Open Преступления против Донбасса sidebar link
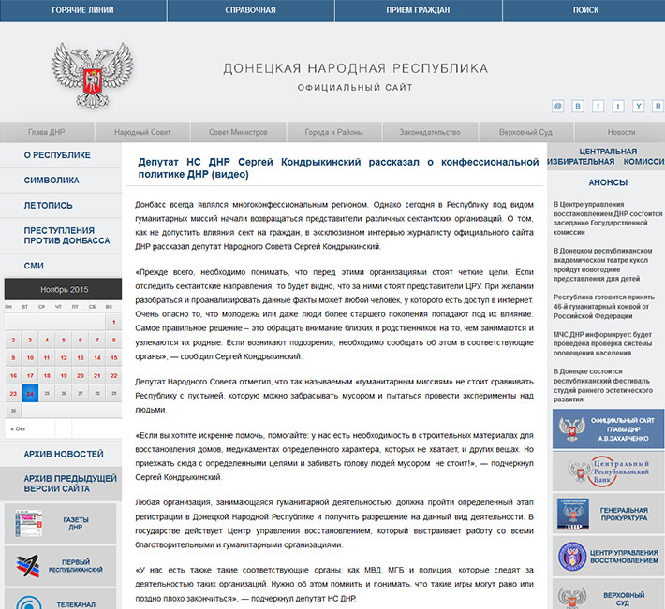This screenshot has height=609, width=665. click(x=66, y=236)
